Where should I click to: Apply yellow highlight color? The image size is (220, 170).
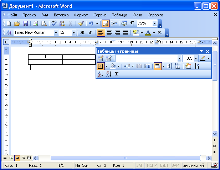coord(135,33)
